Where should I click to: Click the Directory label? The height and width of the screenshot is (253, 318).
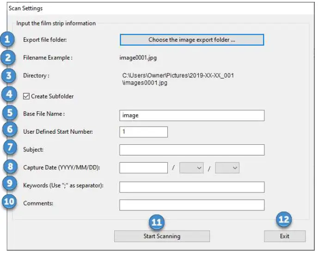[36, 76]
